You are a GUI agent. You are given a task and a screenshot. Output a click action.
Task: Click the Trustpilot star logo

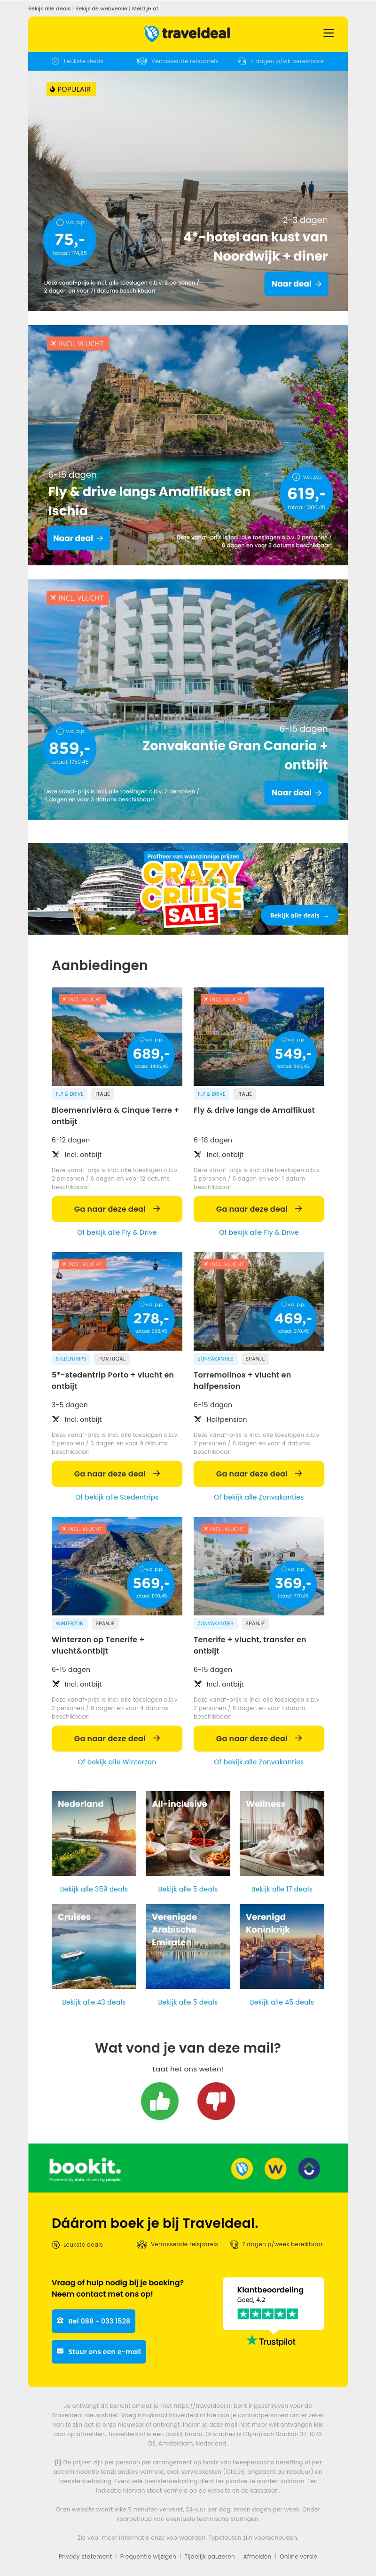(x=270, y=2341)
